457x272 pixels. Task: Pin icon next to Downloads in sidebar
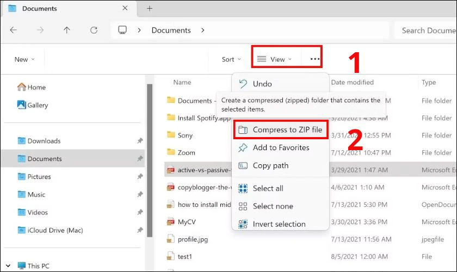(x=140, y=141)
